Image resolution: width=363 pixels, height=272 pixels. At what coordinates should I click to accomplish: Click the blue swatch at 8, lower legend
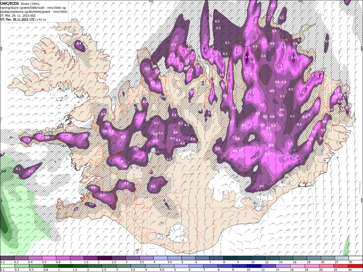coord(225,266)
